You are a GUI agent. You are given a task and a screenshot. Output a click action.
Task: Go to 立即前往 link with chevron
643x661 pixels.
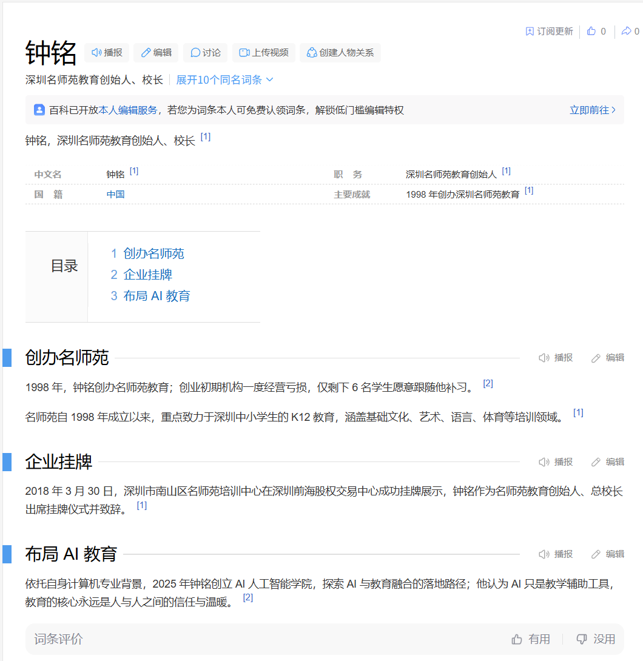pyautogui.click(x=593, y=110)
